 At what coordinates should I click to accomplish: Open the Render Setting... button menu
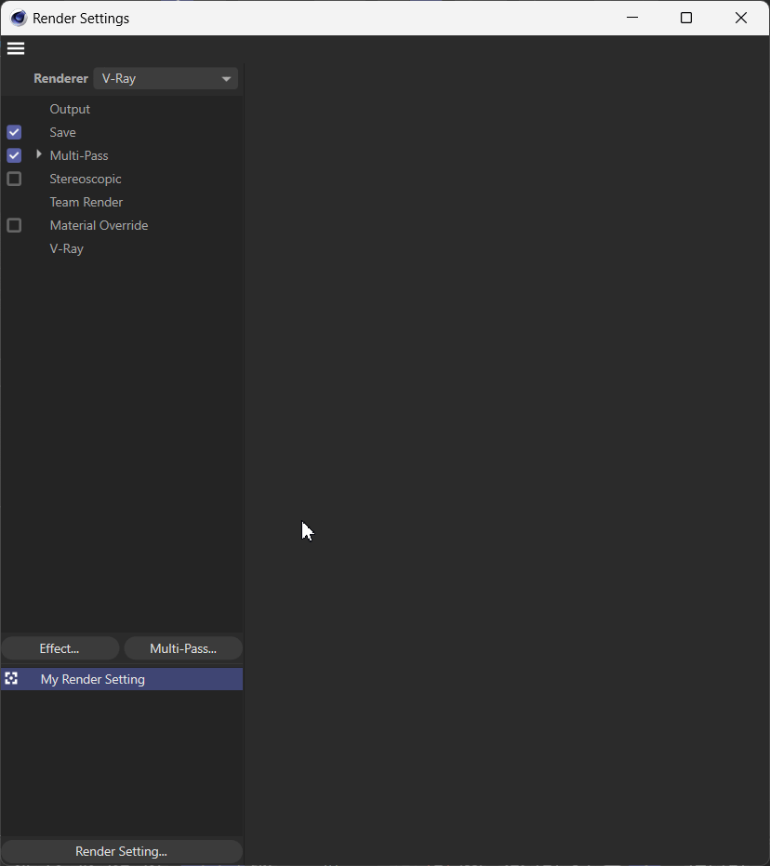pos(121,851)
